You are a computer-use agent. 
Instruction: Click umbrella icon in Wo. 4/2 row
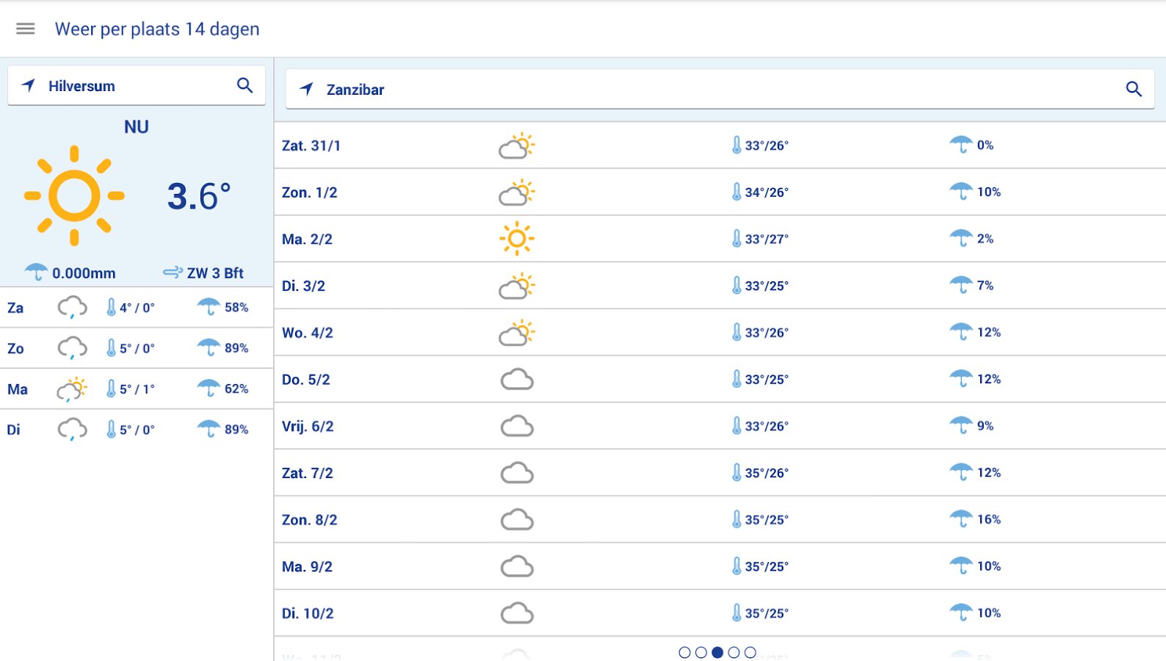(x=960, y=332)
